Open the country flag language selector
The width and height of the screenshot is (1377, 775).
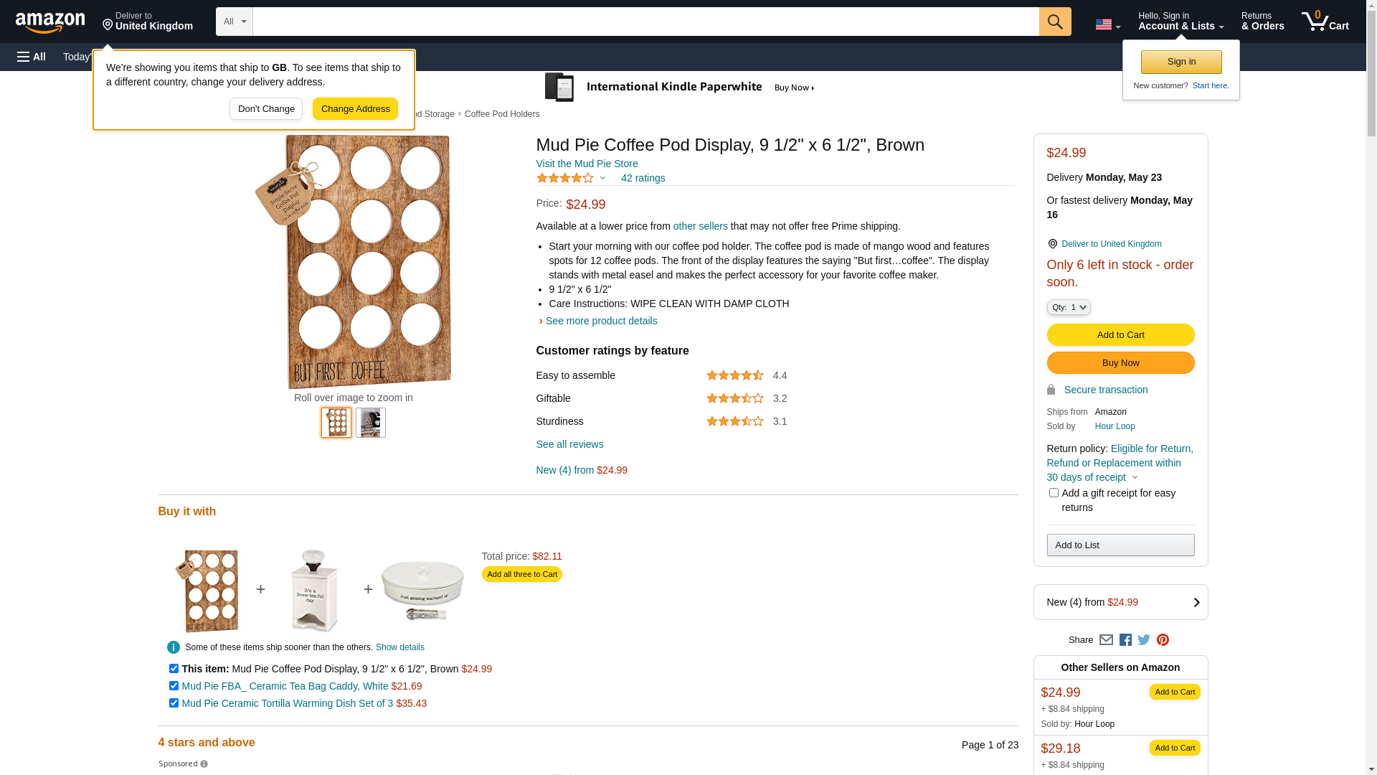[1107, 25]
